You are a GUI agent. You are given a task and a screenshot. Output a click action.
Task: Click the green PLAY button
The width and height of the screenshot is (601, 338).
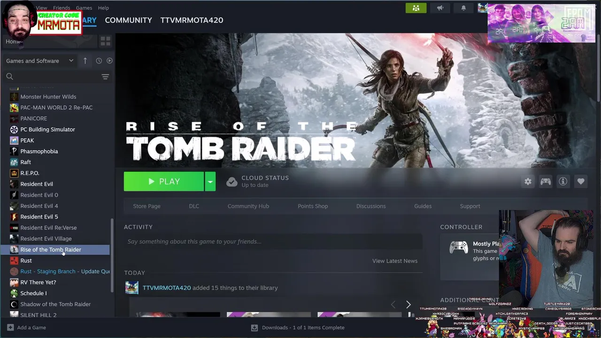[164, 182]
